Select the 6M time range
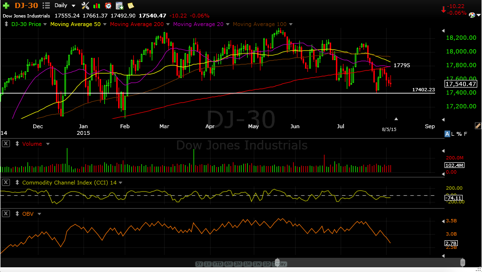This screenshot has height=272, width=482. coord(228,263)
